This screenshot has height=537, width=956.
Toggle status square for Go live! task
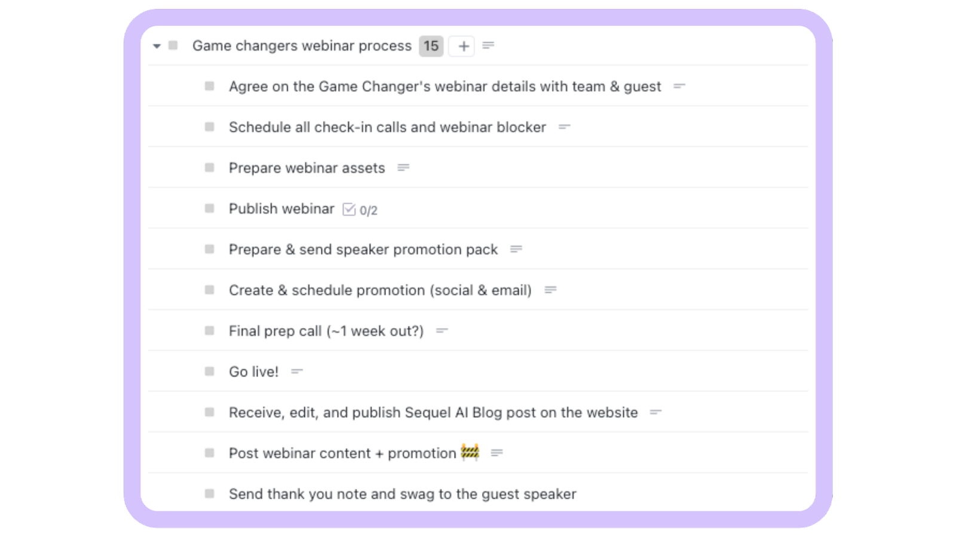[209, 371]
